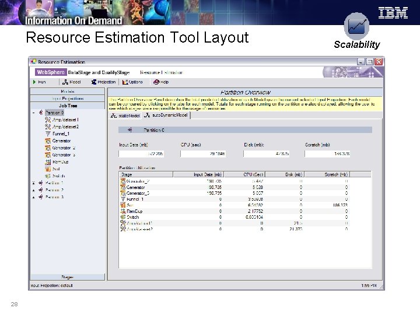420x315 pixels.
Task: Select the Models panel header
Action: 68,92
